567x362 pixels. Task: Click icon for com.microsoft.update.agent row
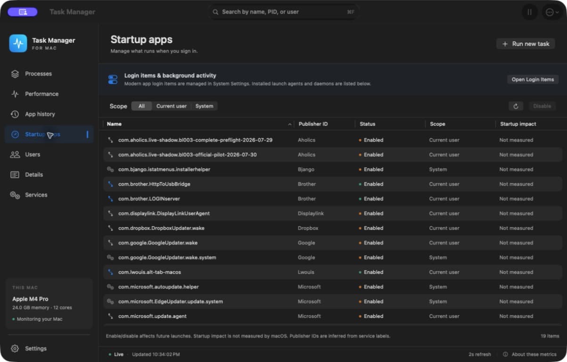[x=110, y=316]
